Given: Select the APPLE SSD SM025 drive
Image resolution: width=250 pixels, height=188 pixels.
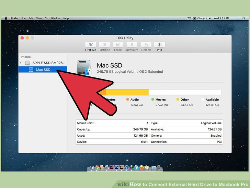Looking at the screenshot, I should pyautogui.click(x=45, y=63).
